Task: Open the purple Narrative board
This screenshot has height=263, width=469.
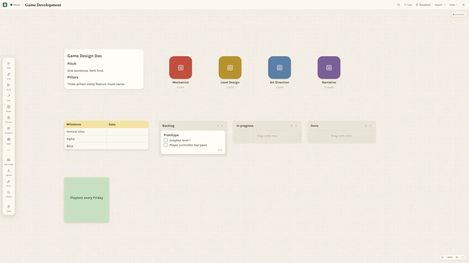Action: point(329,68)
